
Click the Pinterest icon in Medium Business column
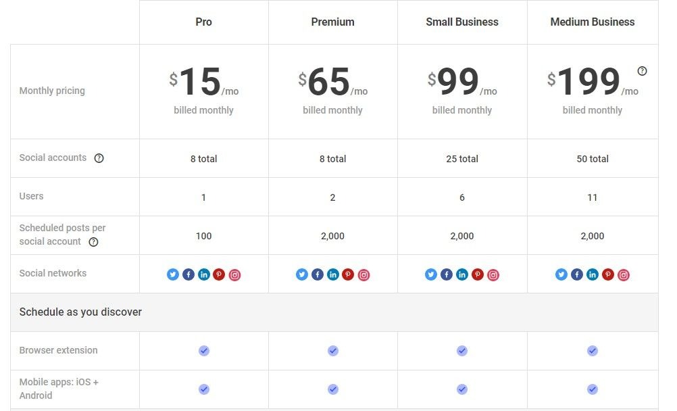point(608,274)
